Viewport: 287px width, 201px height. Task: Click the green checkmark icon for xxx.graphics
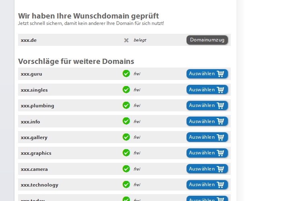126,153
